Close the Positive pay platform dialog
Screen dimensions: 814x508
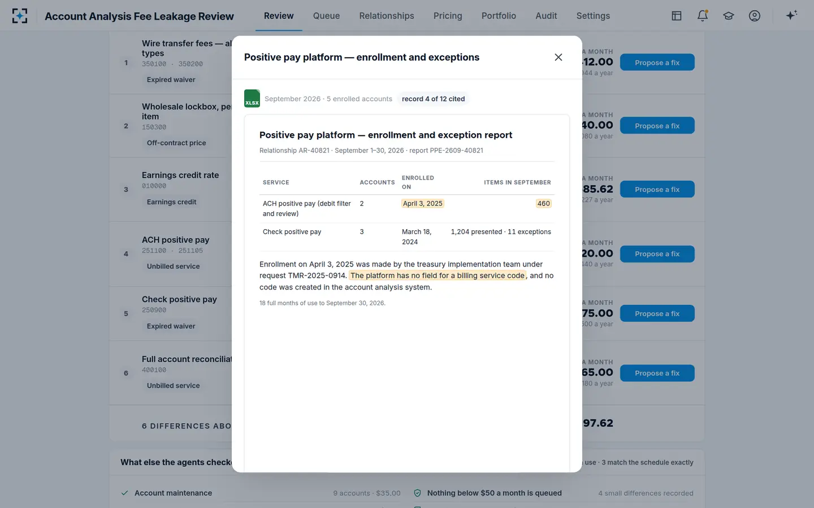558,57
